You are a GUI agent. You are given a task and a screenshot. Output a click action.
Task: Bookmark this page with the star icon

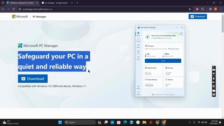click(x=190, y=9)
